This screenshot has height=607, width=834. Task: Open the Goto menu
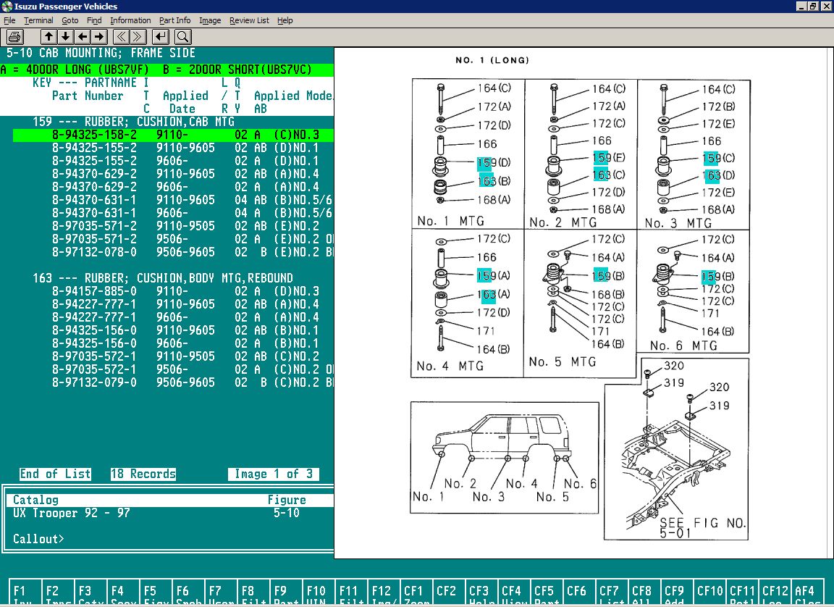(69, 20)
